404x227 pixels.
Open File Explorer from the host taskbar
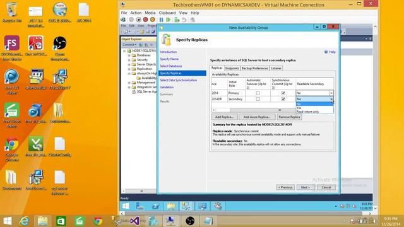point(42,221)
